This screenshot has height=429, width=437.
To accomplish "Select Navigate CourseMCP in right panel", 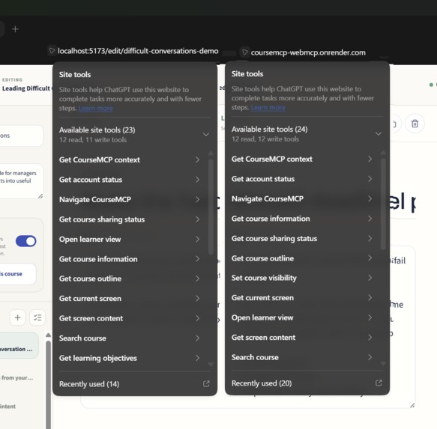I will coord(302,198).
